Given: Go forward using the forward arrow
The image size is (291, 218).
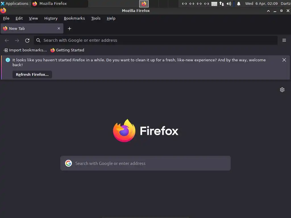Looking at the screenshot, I should 17,40.
